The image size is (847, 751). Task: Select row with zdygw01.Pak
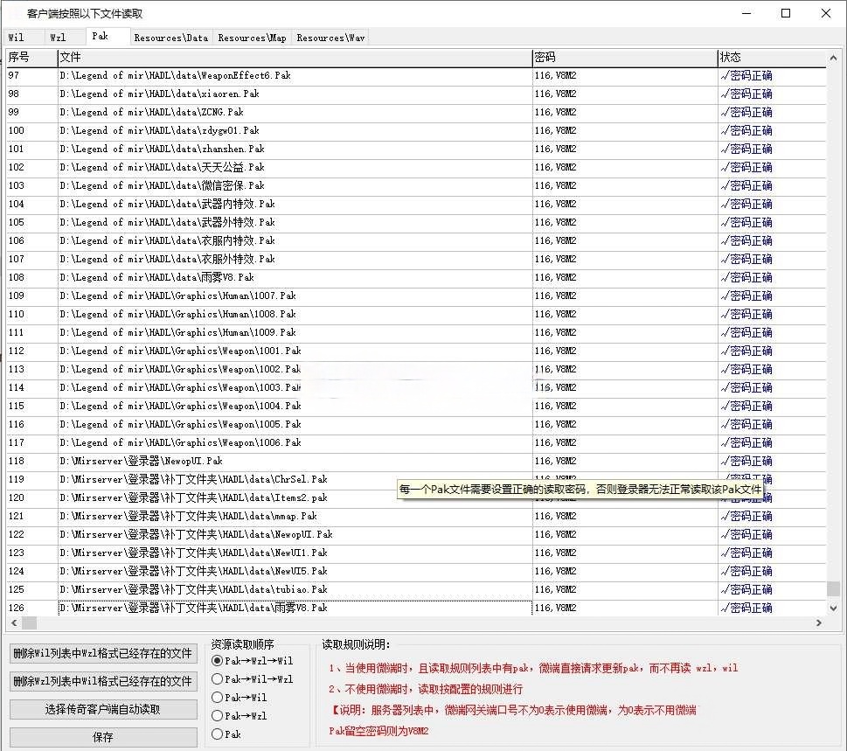[x=416, y=131]
